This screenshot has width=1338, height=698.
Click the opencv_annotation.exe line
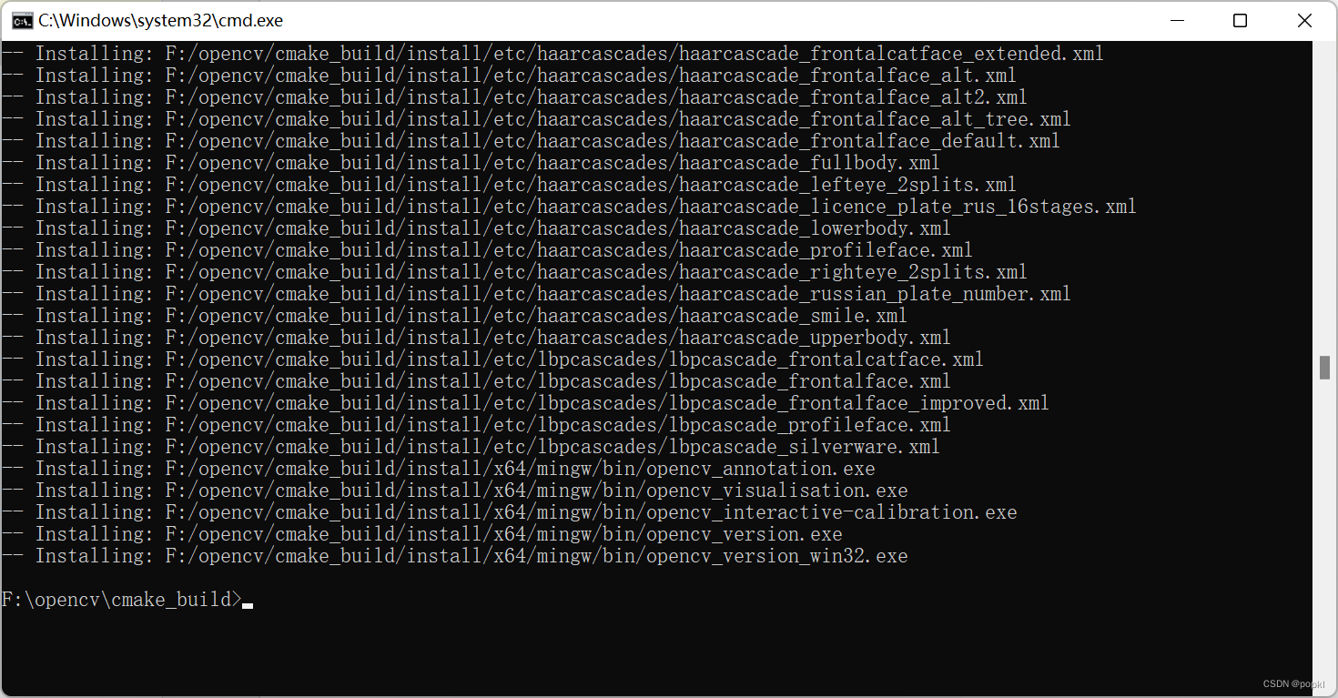click(438, 469)
